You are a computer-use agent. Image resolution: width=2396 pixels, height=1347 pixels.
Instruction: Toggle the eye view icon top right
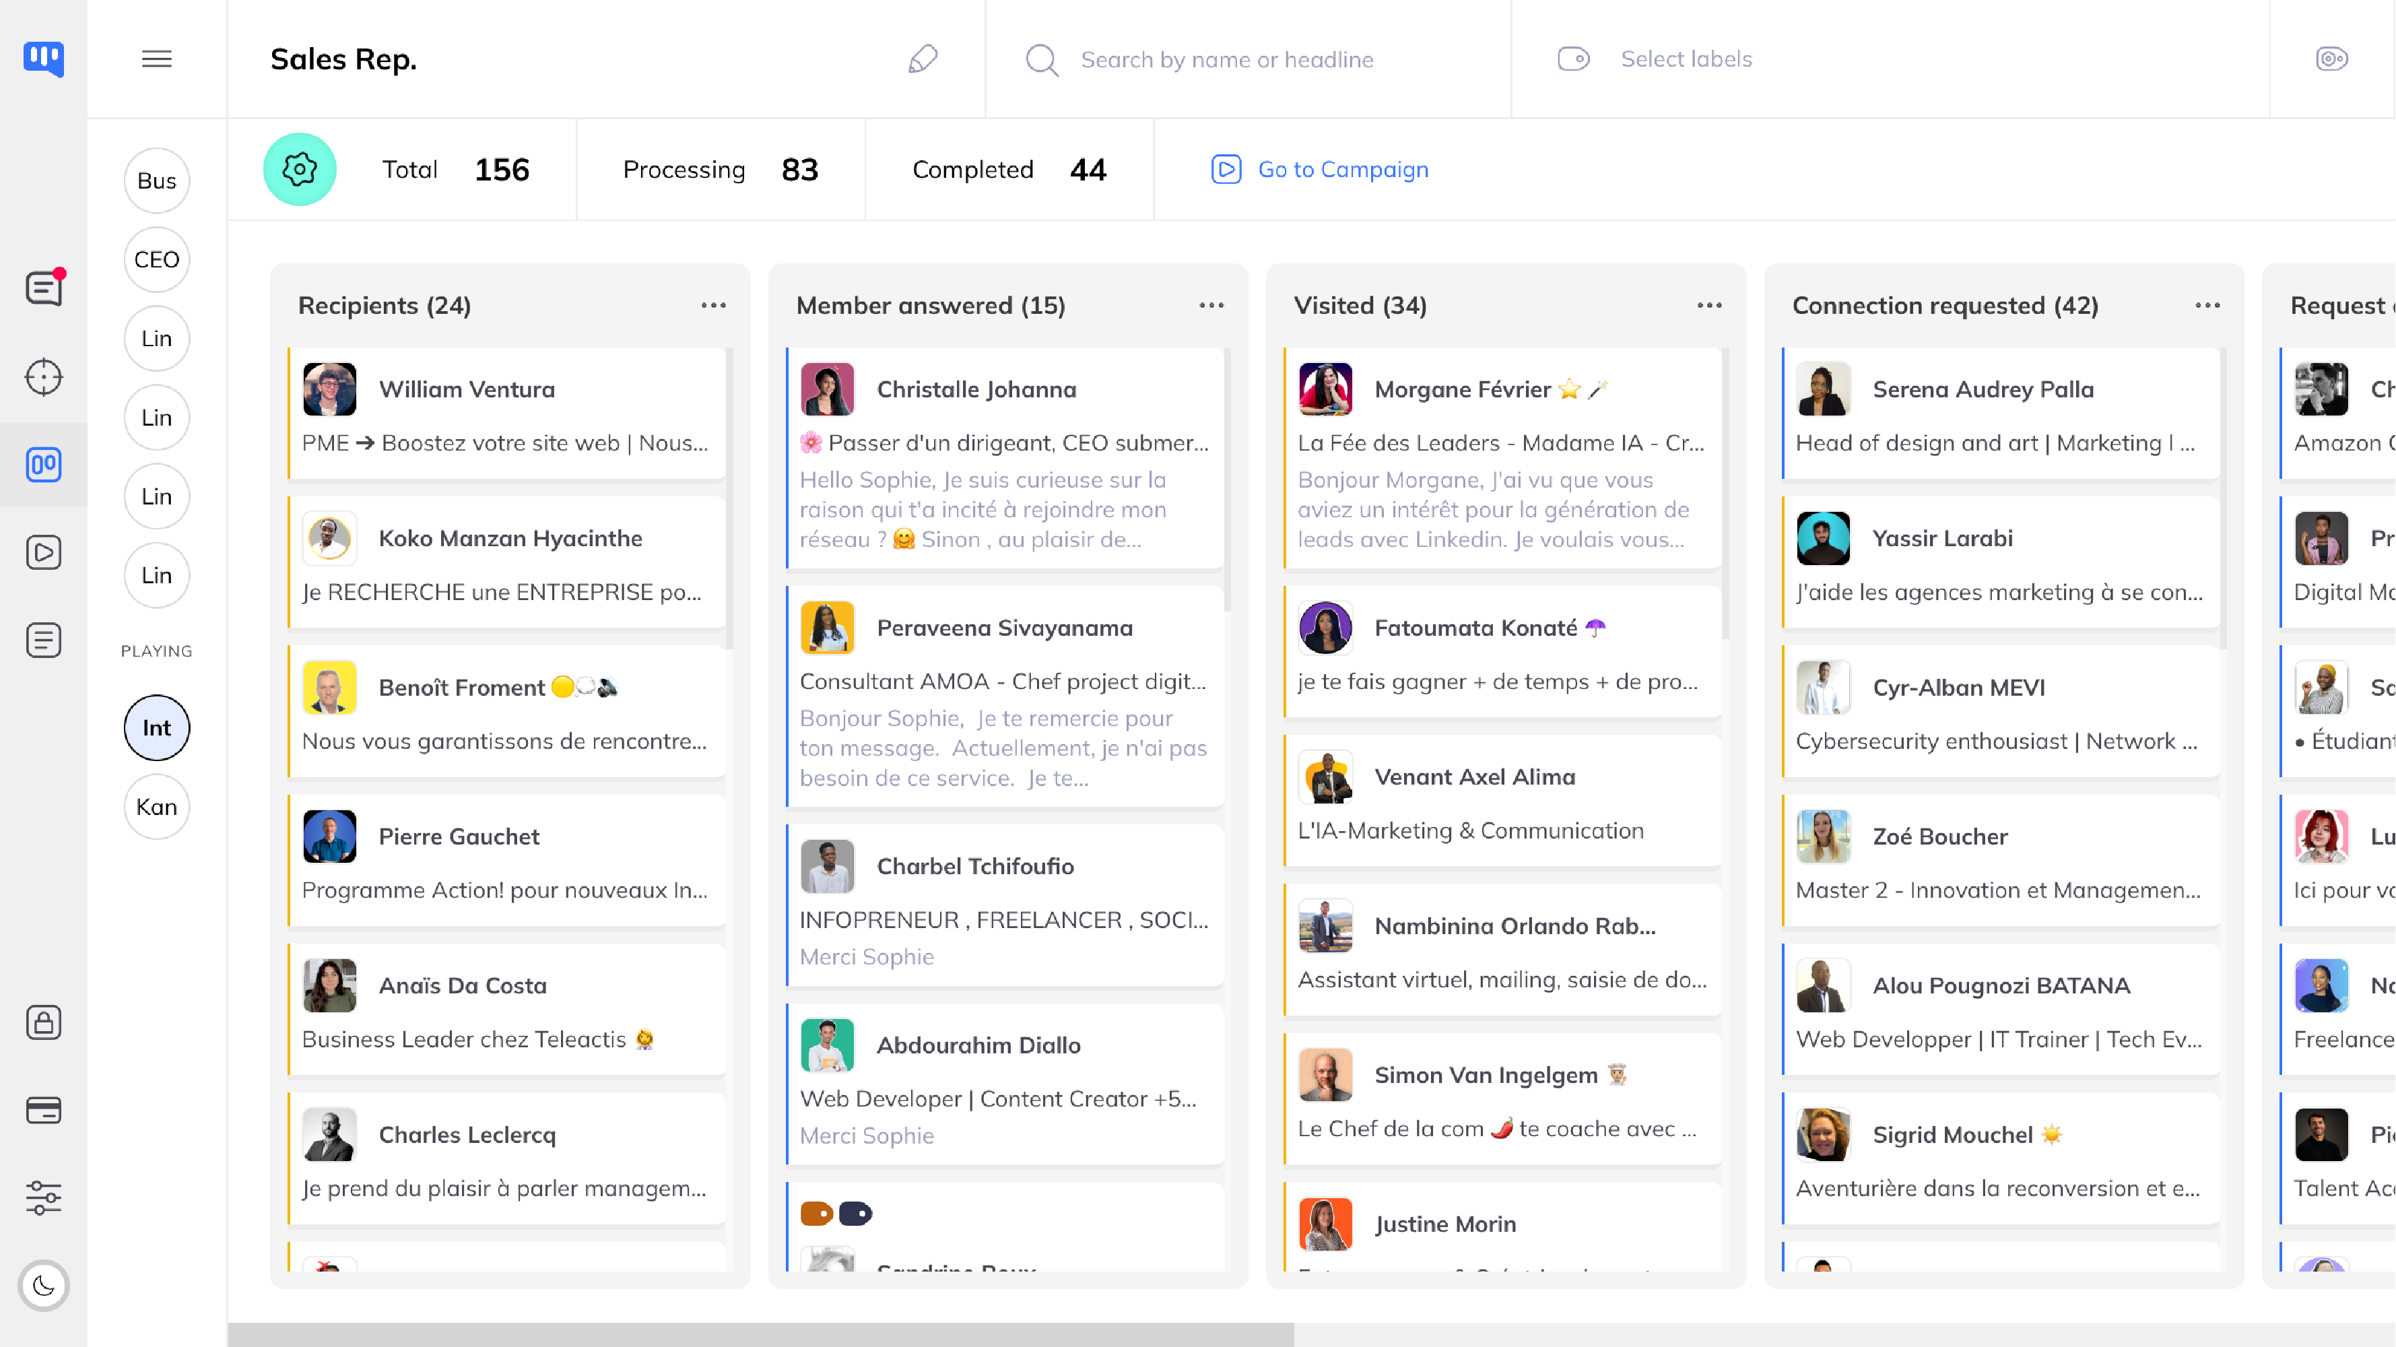pyautogui.click(x=2331, y=59)
